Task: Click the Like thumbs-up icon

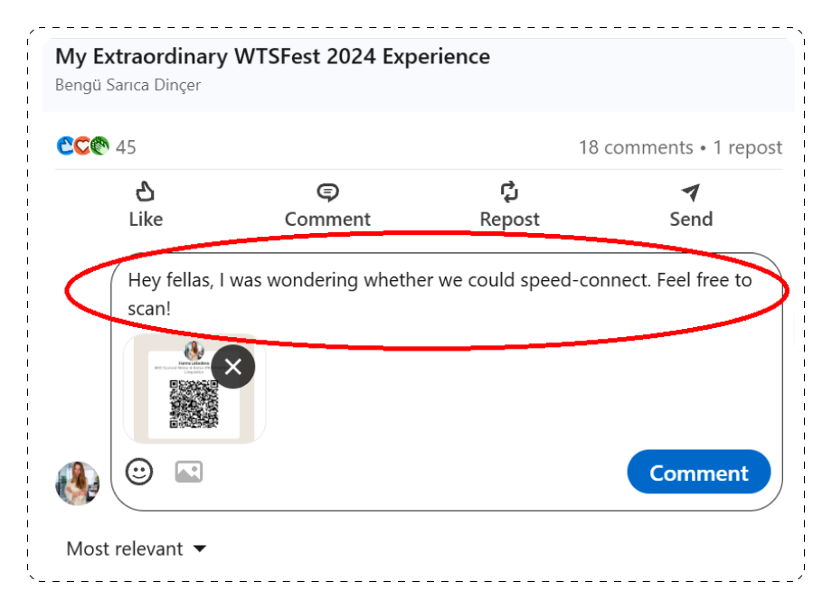Action: [146, 192]
